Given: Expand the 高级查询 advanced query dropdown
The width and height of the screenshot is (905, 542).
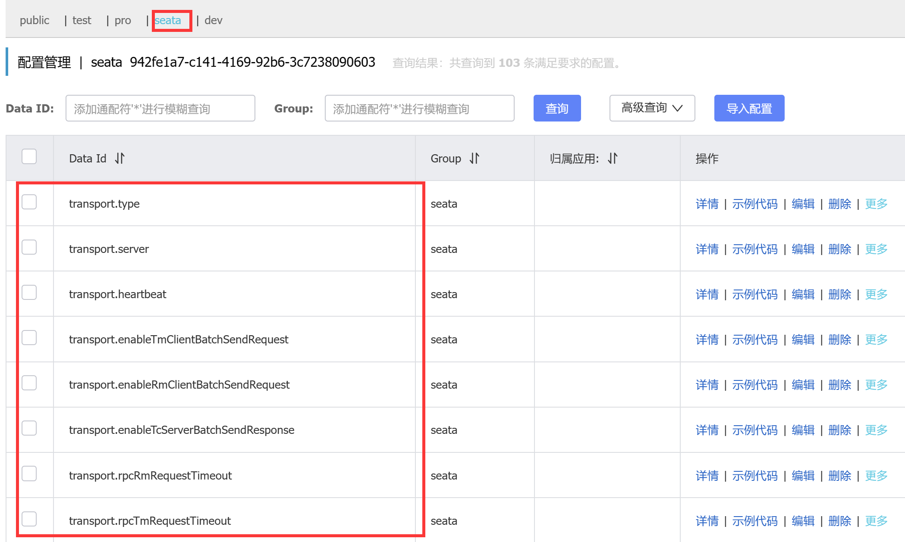Looking at the screenshot, I should coord(652,108).
